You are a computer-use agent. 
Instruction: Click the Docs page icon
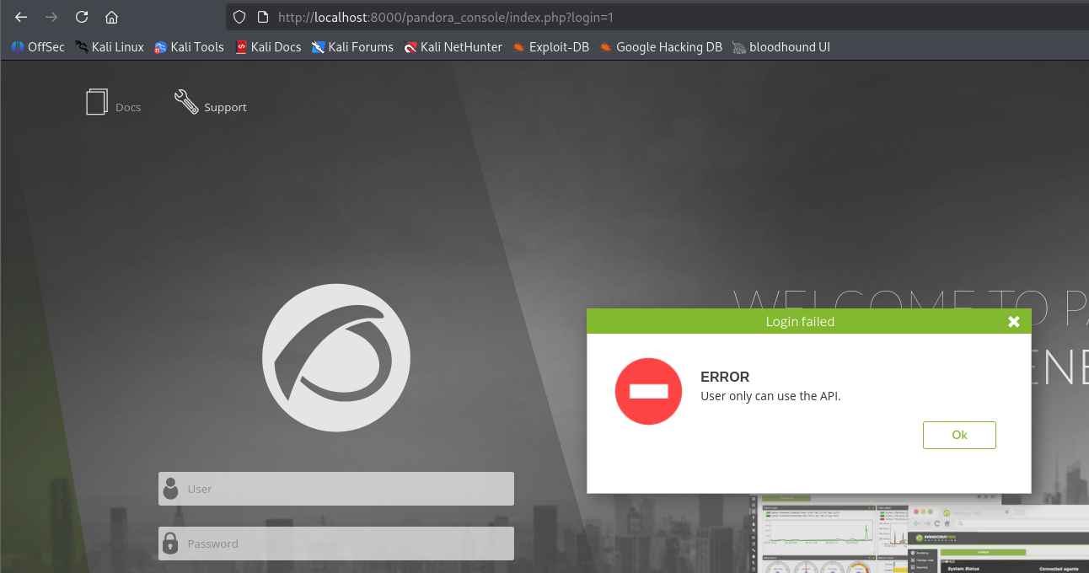[97, 102]
